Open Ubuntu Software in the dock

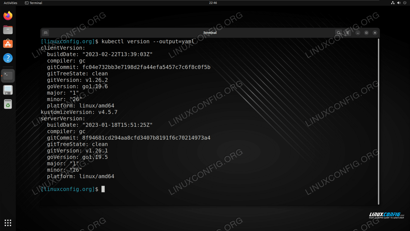click(8, 44)
